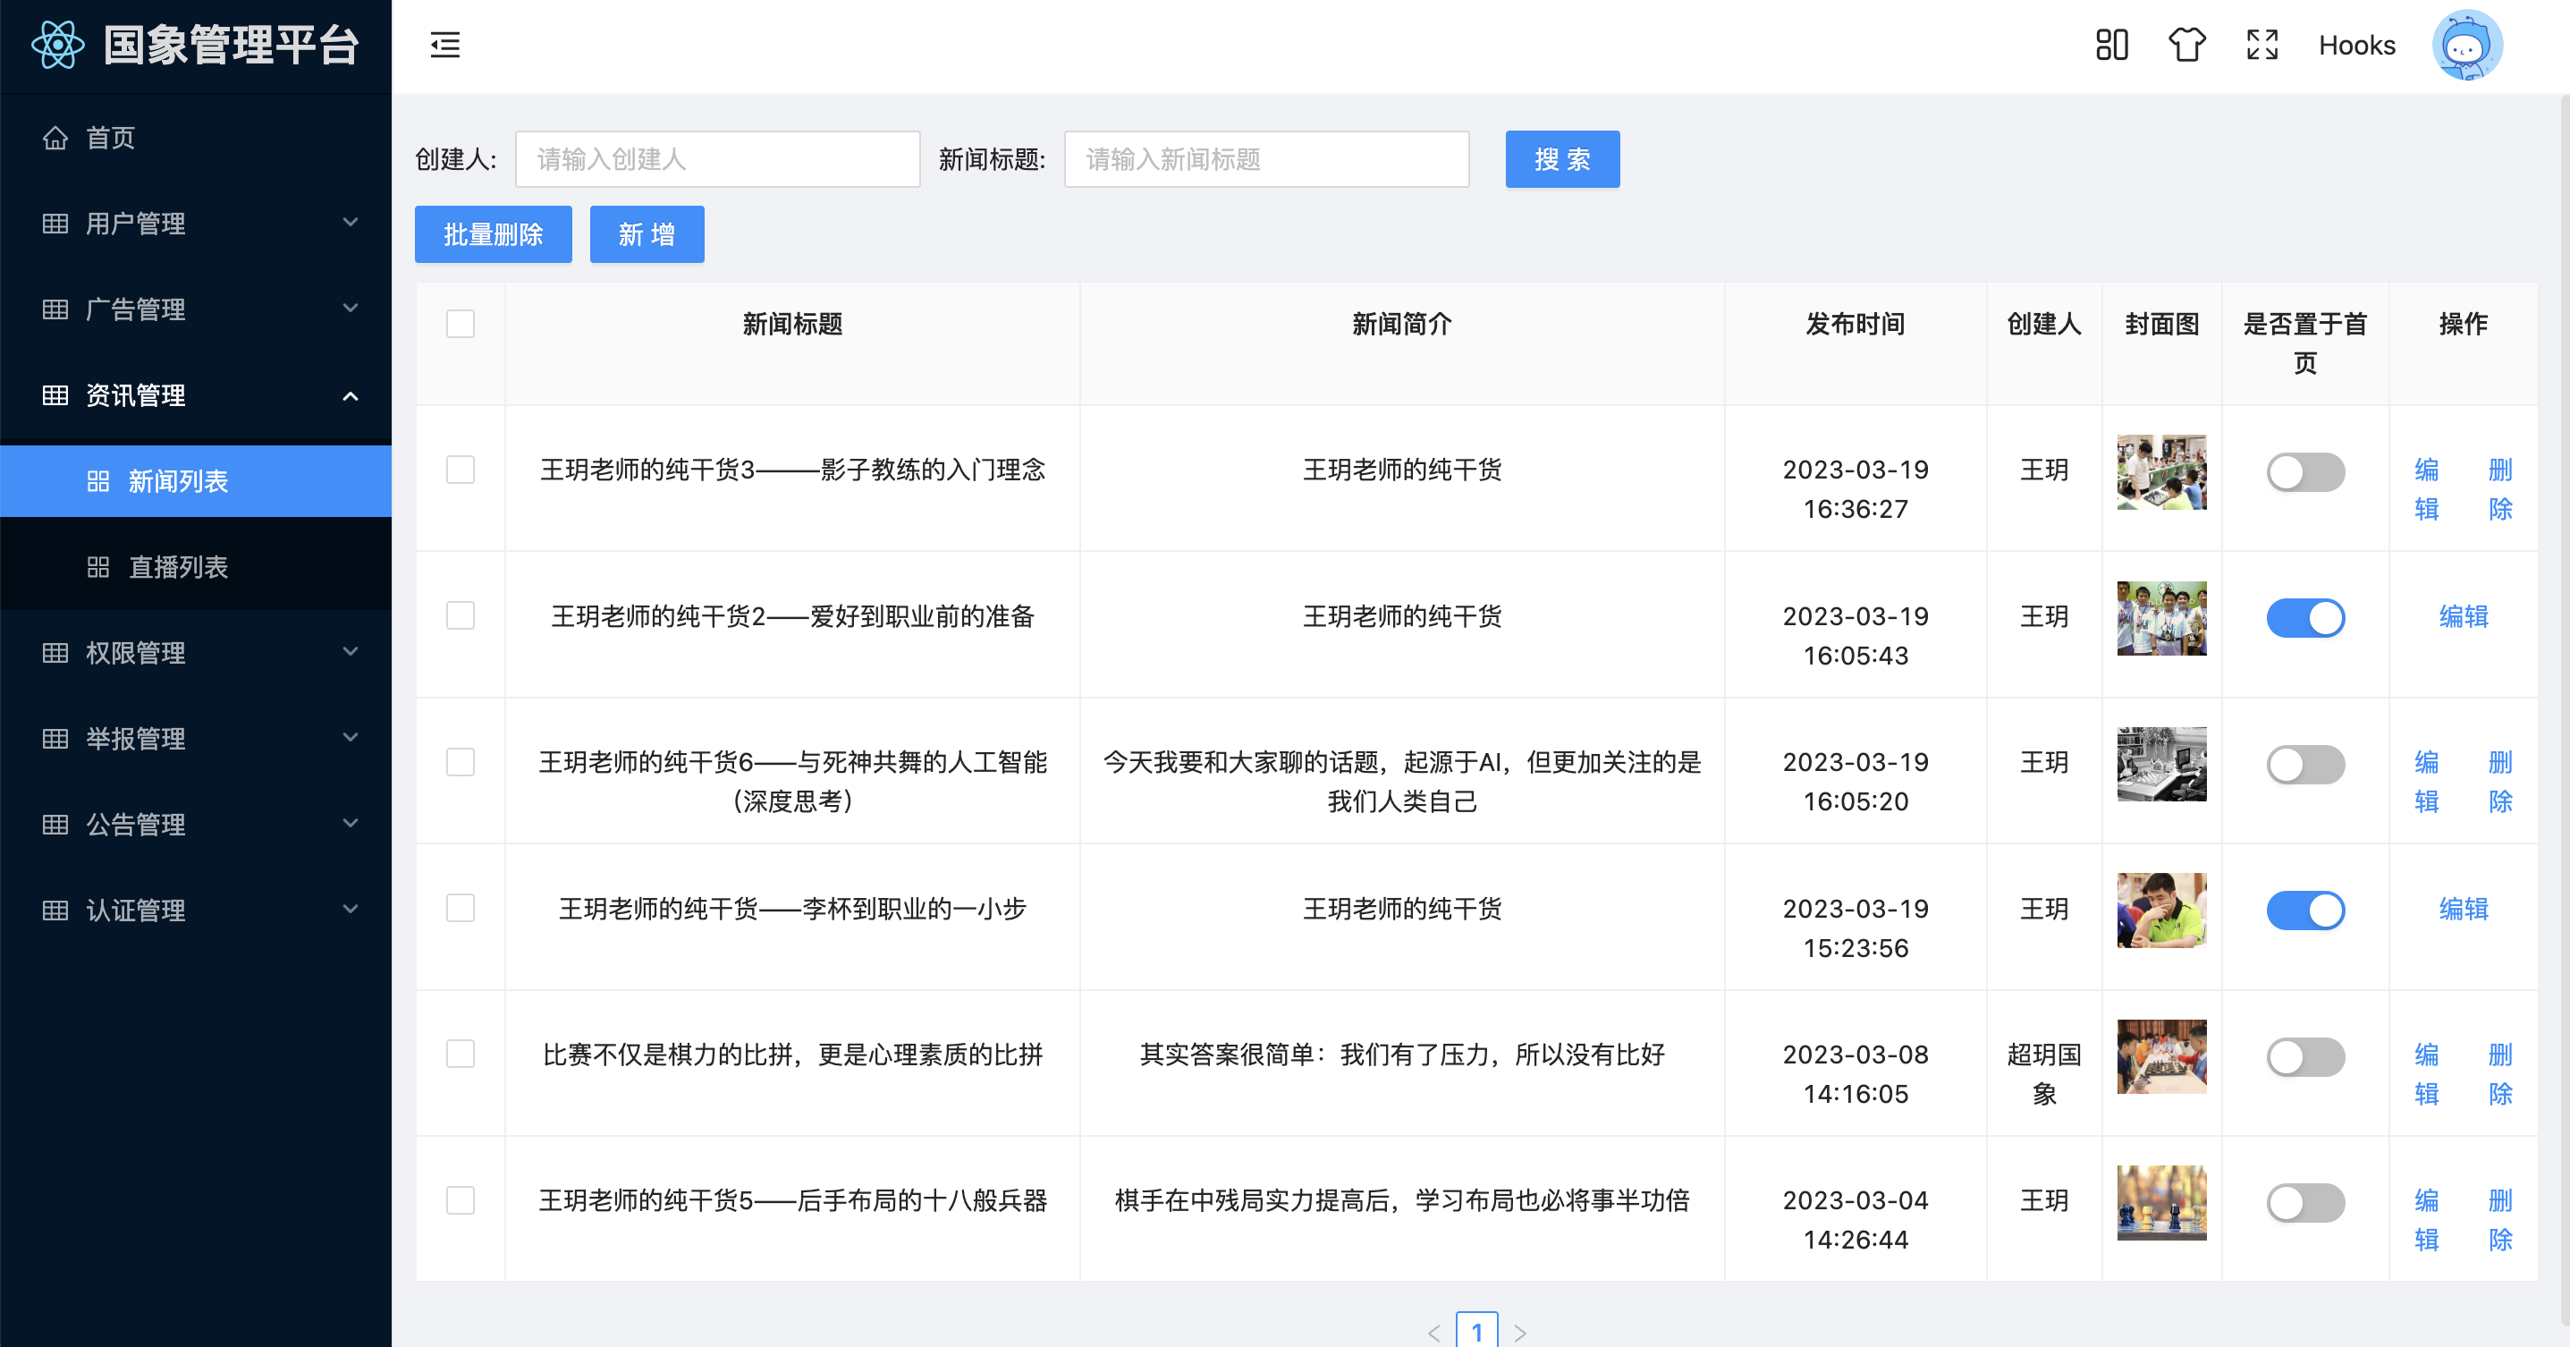Open cover thumbnail of 比赛不仅是棋力的比拼 row
Screen dimensions: 2570x1347
pyautogui.click(x=2161, y=1056)
